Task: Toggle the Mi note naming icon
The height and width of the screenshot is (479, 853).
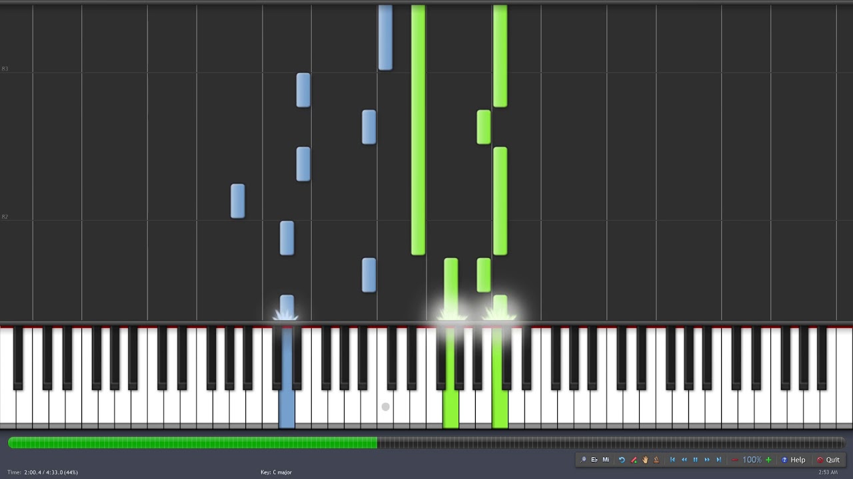Action: [x=606, y=460]
